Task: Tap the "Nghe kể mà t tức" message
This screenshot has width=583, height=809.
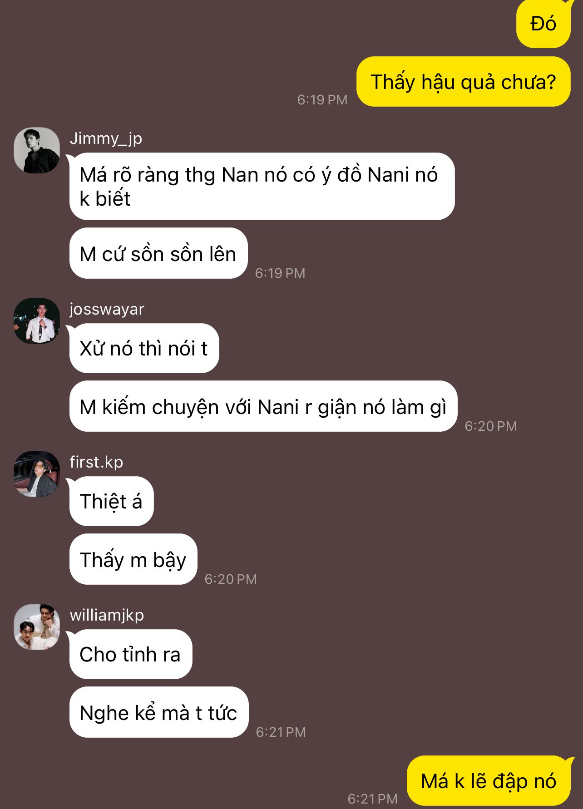Action: (159, 712)
